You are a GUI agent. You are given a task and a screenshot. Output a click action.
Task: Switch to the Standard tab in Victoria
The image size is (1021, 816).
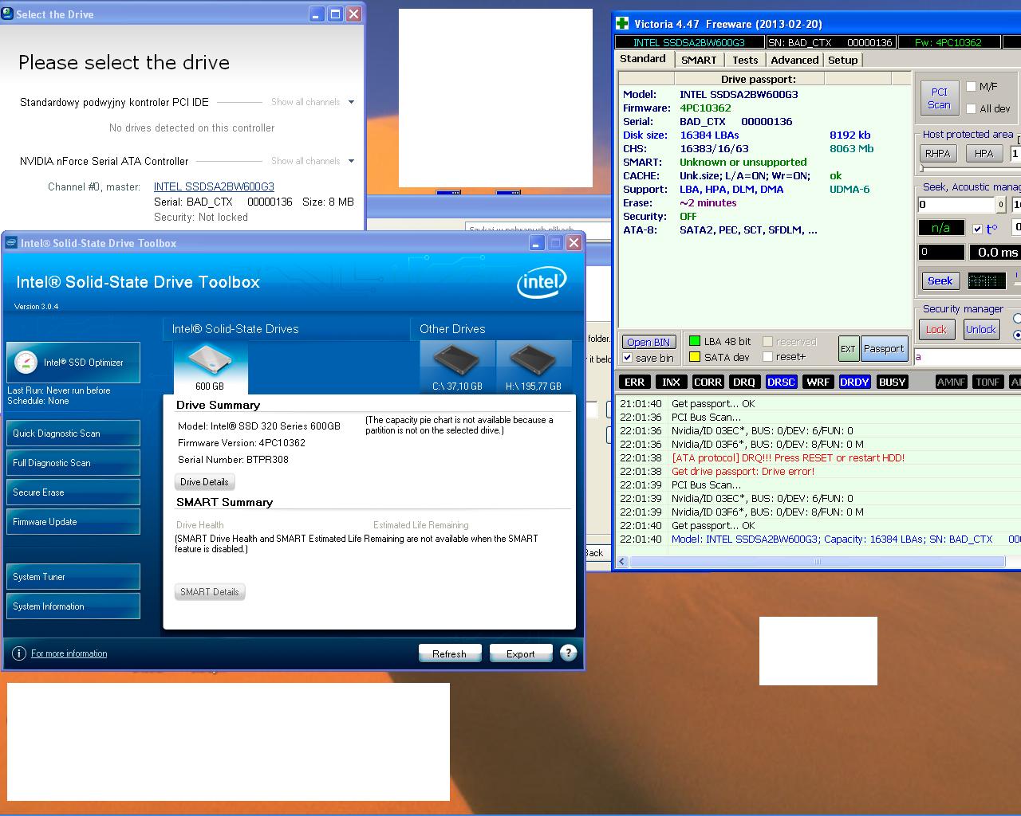643,59
